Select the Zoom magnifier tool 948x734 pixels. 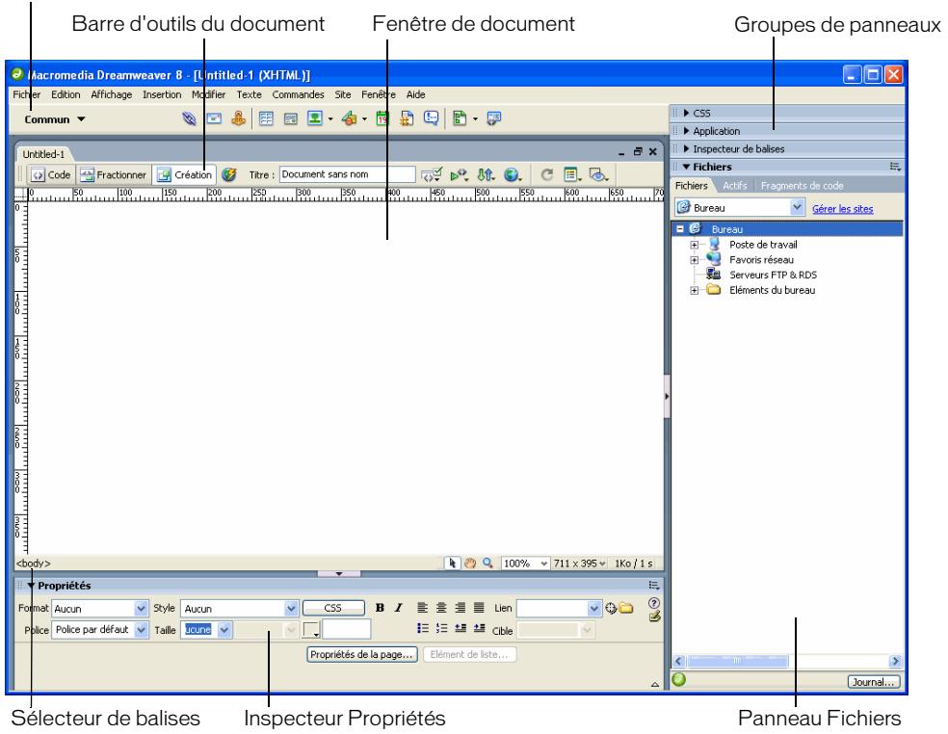[487, 563]
